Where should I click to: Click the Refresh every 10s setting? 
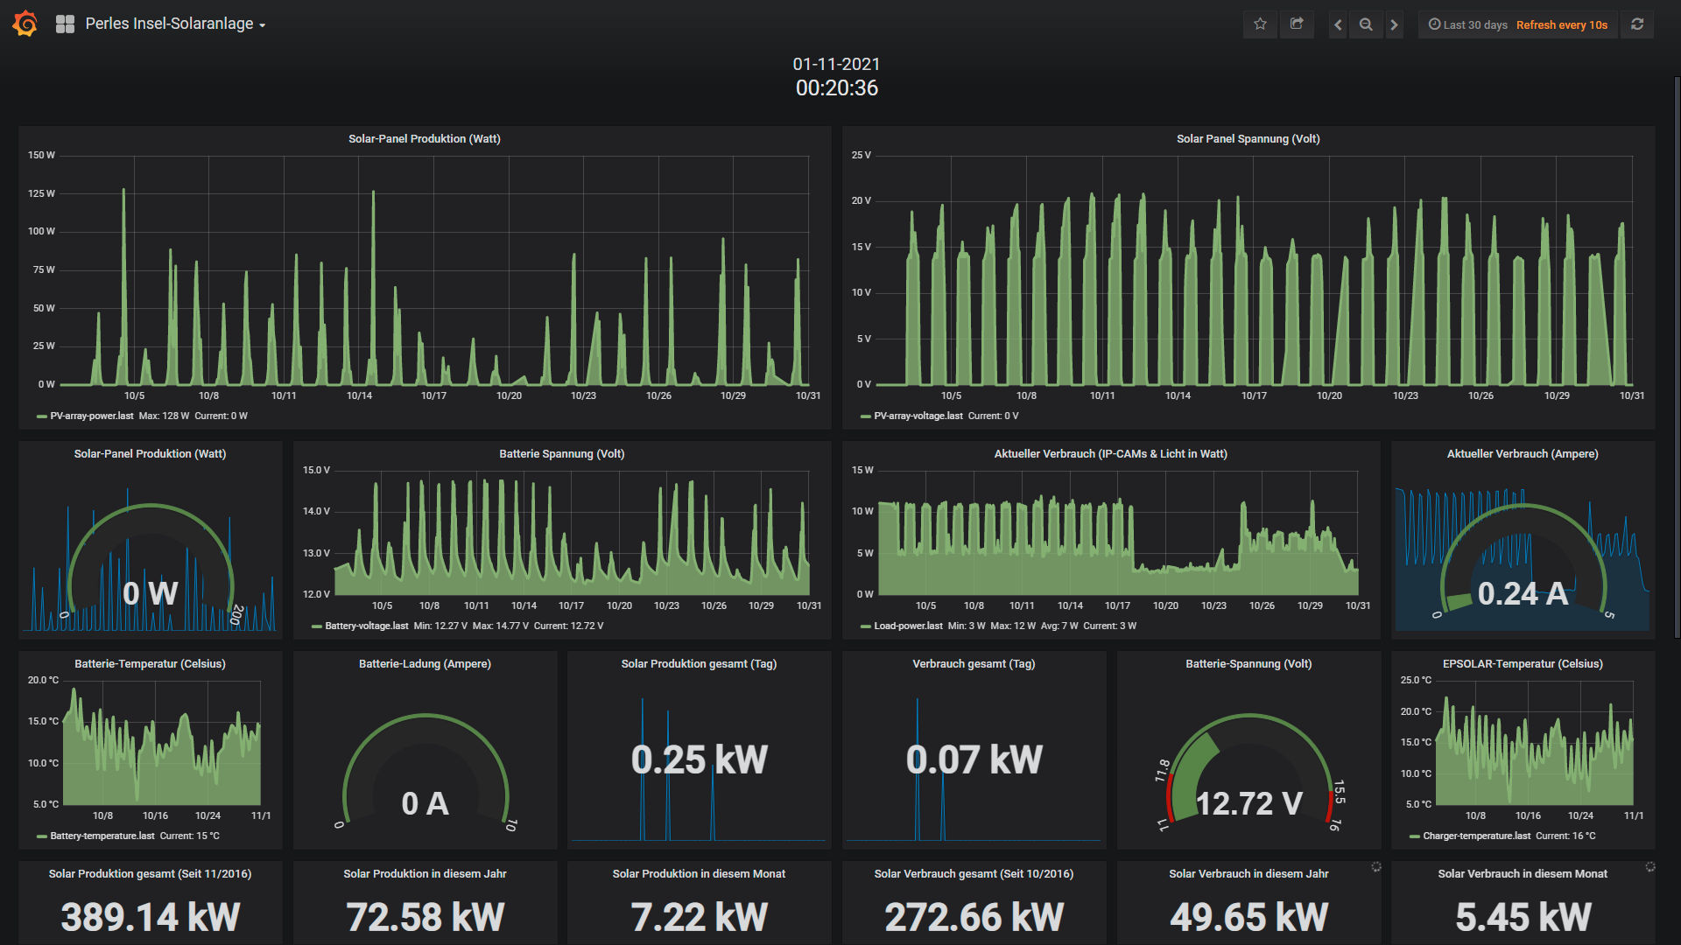1562,24
